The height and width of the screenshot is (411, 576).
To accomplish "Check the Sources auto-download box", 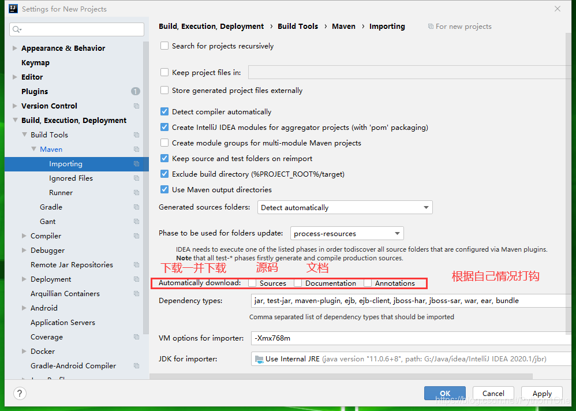I will pos(252,283).
